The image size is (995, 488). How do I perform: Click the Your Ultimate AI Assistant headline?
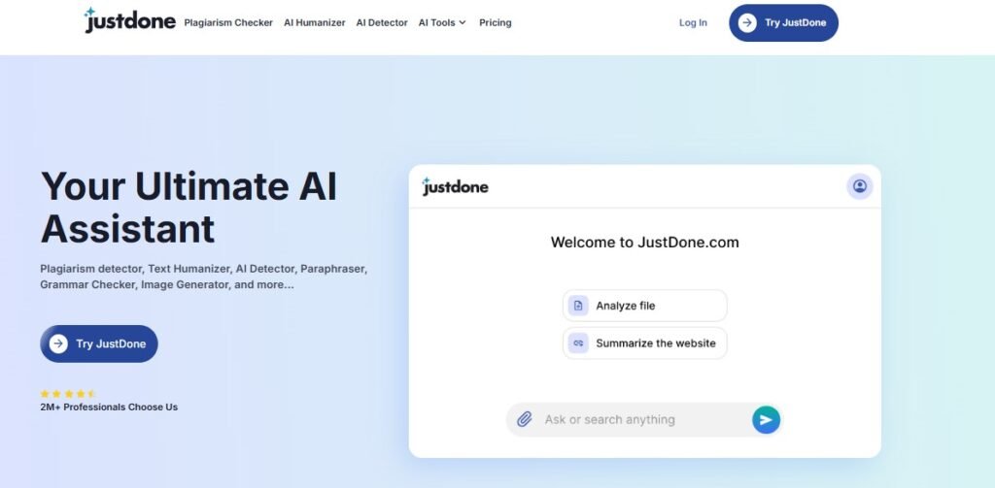click(189, 208)
